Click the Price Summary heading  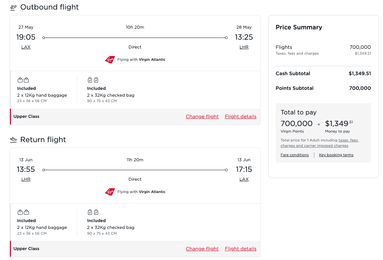(299, 27)
